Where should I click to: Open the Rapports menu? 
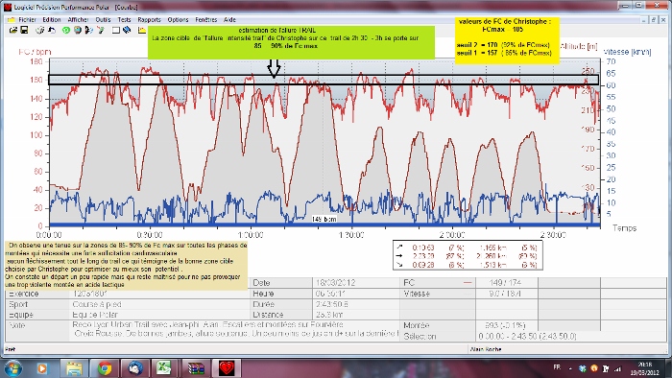click(149, 20)
